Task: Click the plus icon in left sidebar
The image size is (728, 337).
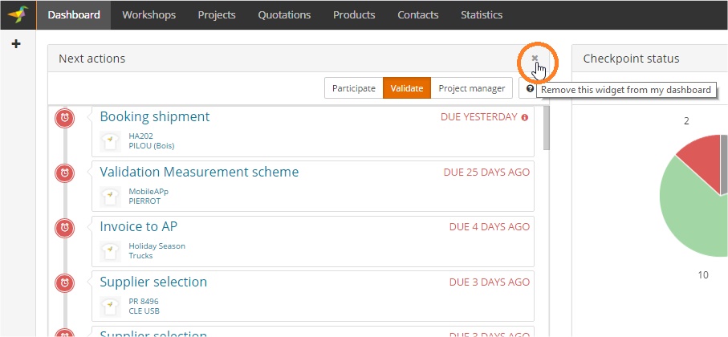Action: [x=15, y=44]
